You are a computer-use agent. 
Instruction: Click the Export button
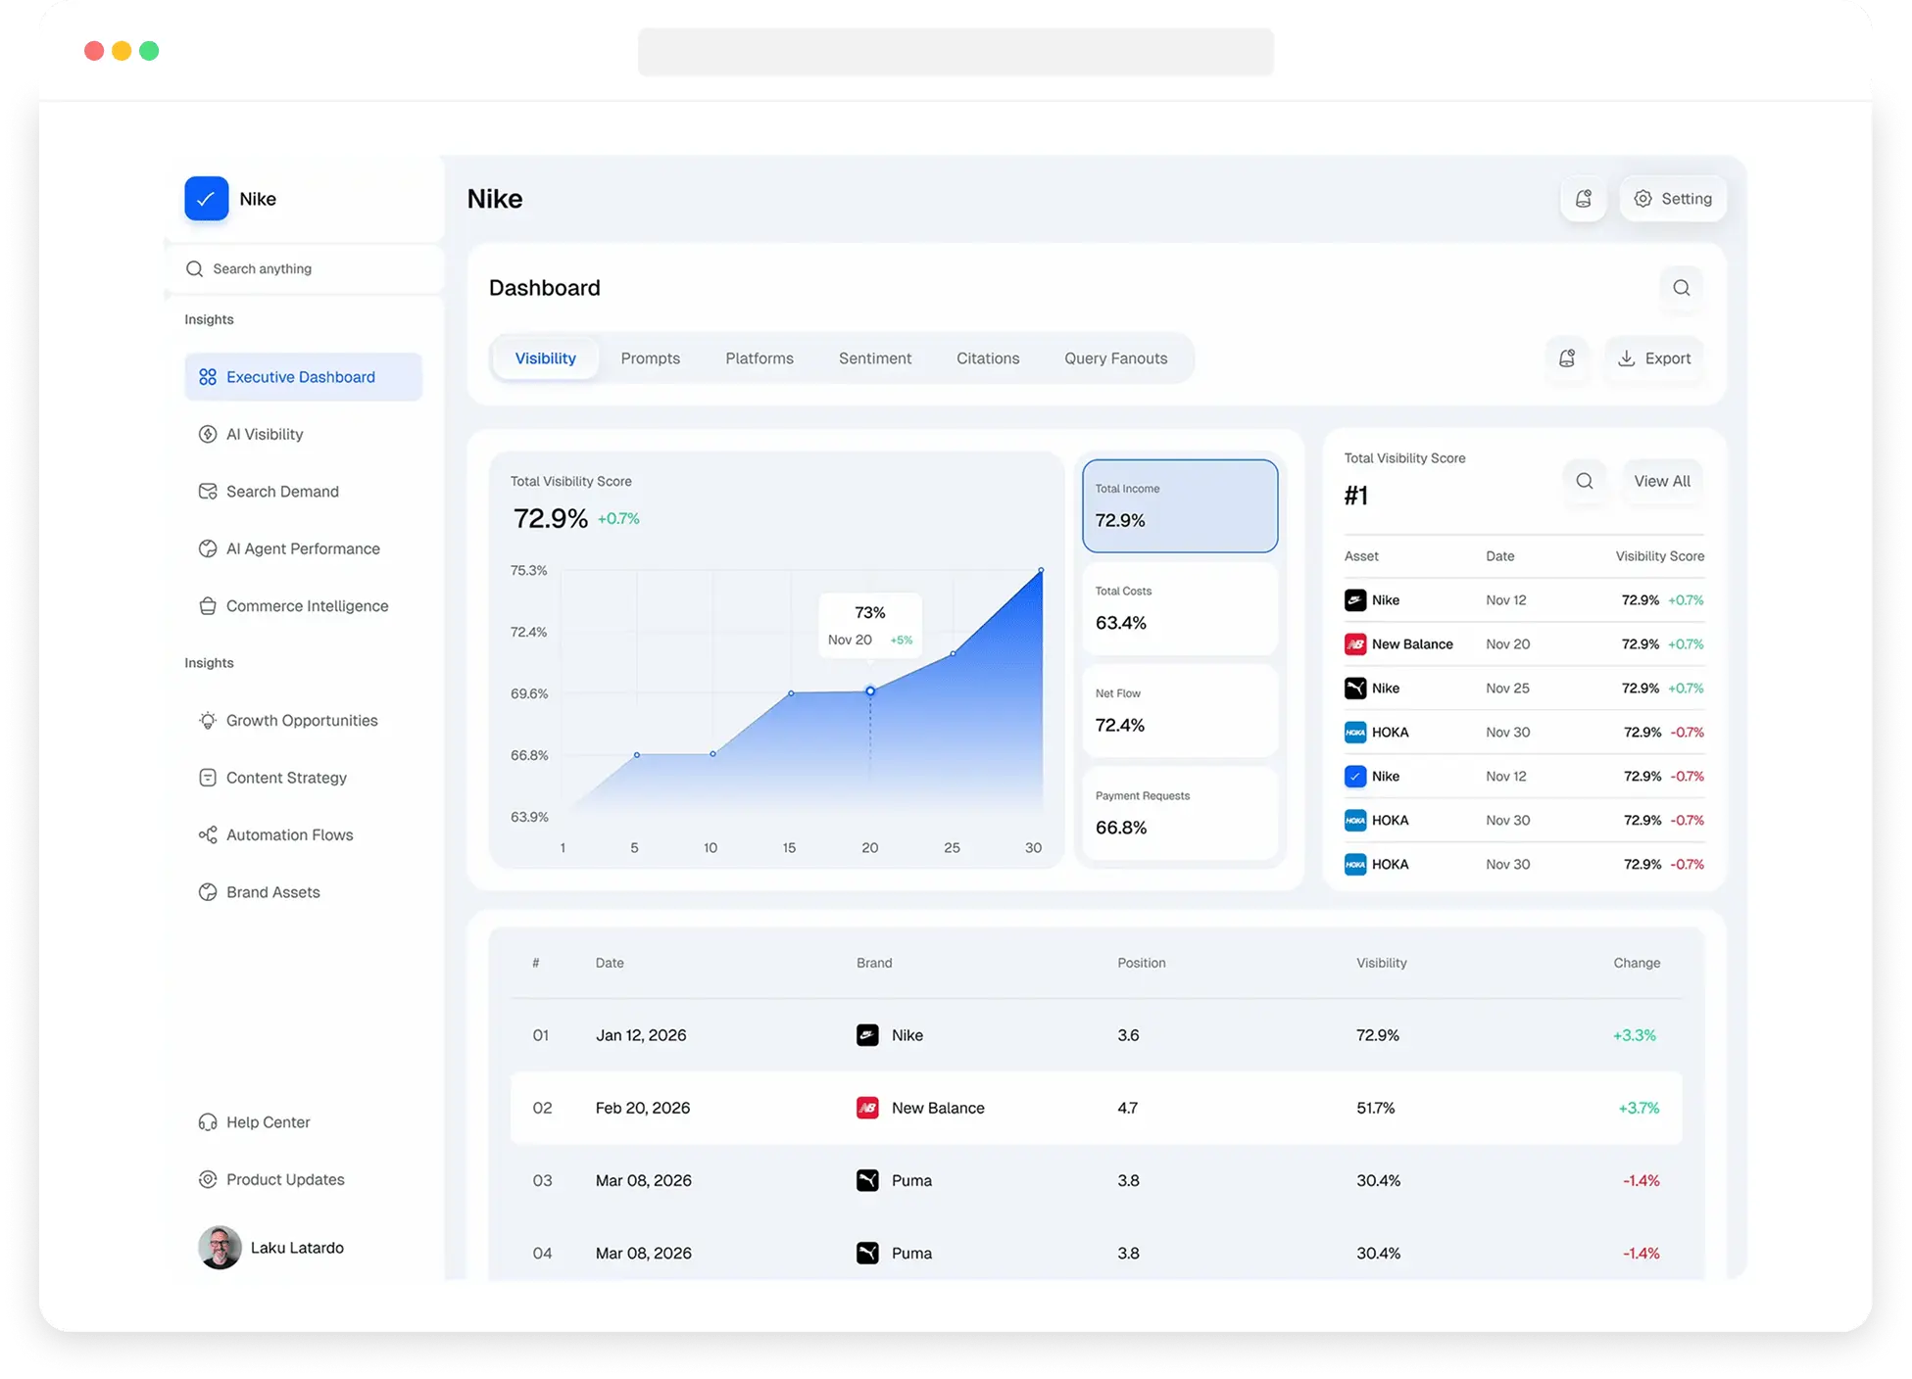(1654, 358)
